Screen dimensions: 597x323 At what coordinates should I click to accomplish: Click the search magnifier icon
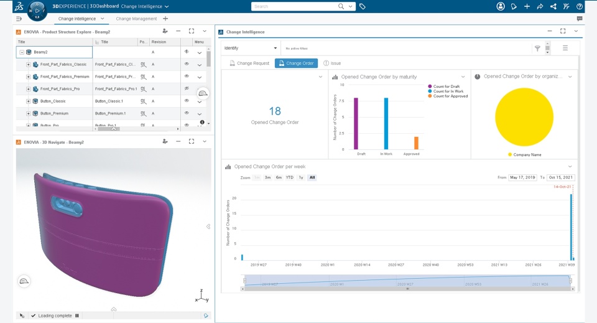pos(341,6)
